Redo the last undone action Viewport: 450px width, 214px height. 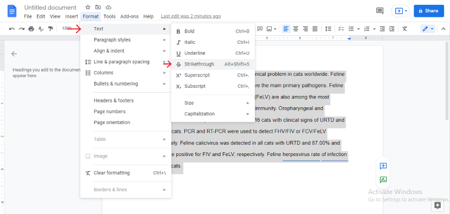[22, 29]
